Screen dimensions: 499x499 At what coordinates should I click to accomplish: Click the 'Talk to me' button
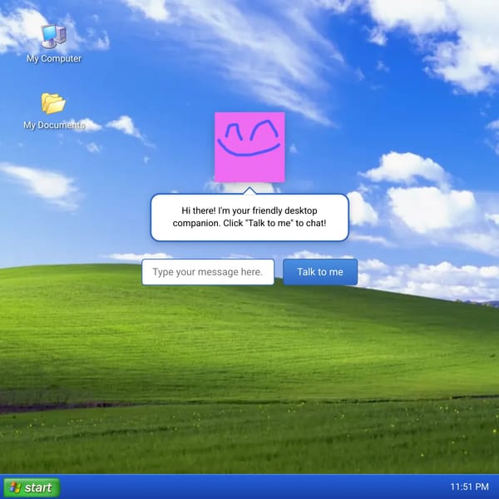320,272
